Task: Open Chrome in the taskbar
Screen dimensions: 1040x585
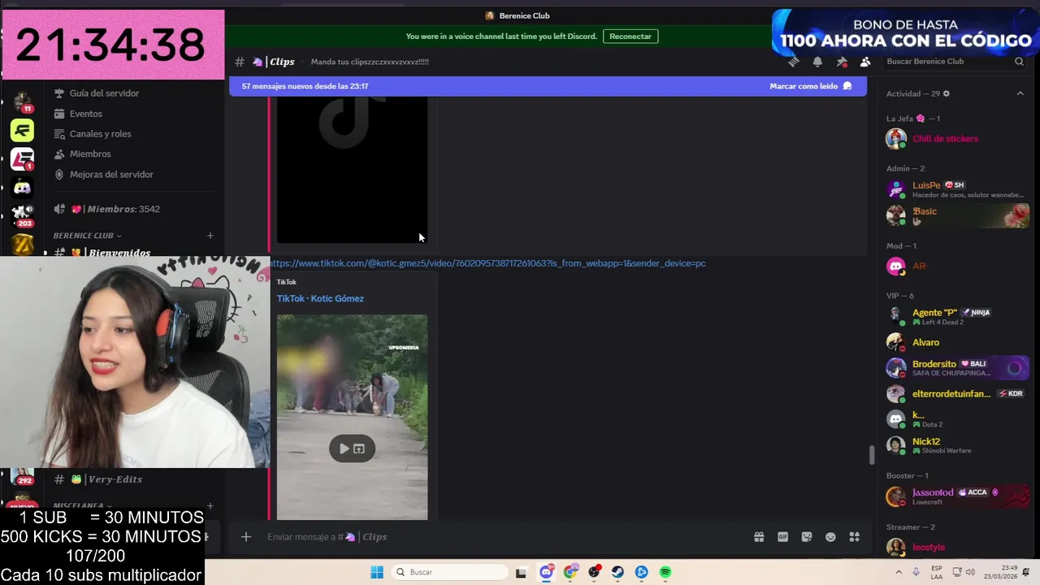Action: (570, 572)
